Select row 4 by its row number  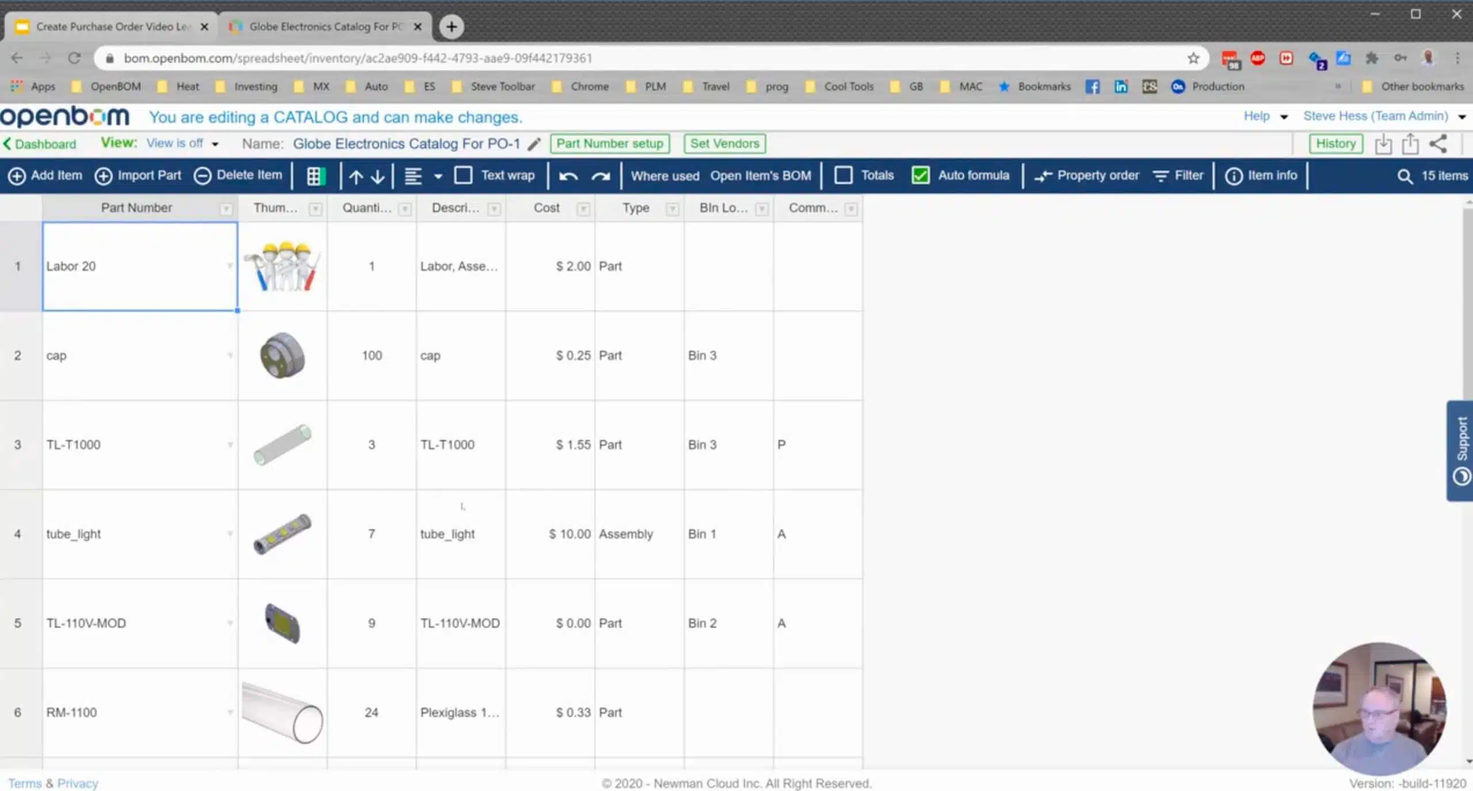(18, 534)
